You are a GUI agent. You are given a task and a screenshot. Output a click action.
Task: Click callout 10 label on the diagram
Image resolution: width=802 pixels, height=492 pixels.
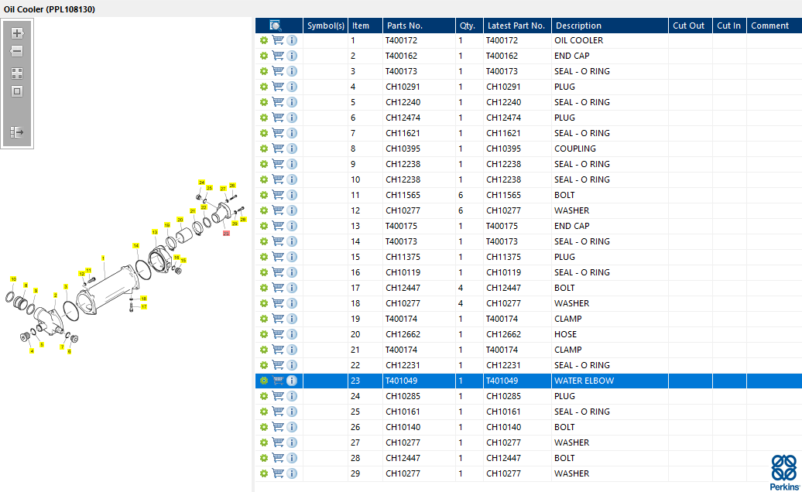click(x=13, y=279)
